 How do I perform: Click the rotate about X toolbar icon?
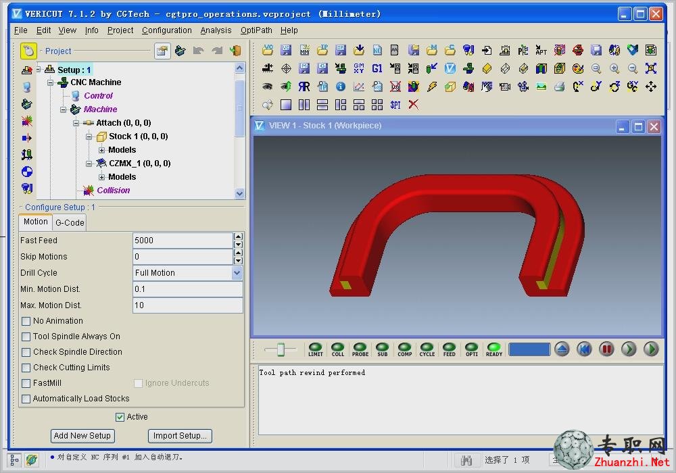(578, 86)
